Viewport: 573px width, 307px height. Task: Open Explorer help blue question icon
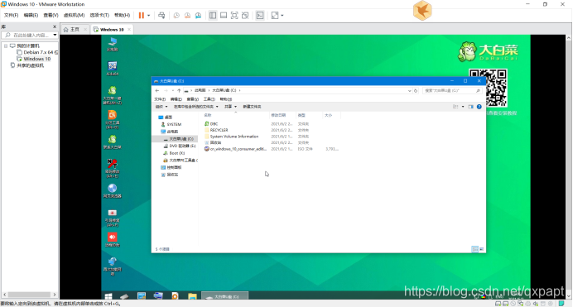point(479,107)
